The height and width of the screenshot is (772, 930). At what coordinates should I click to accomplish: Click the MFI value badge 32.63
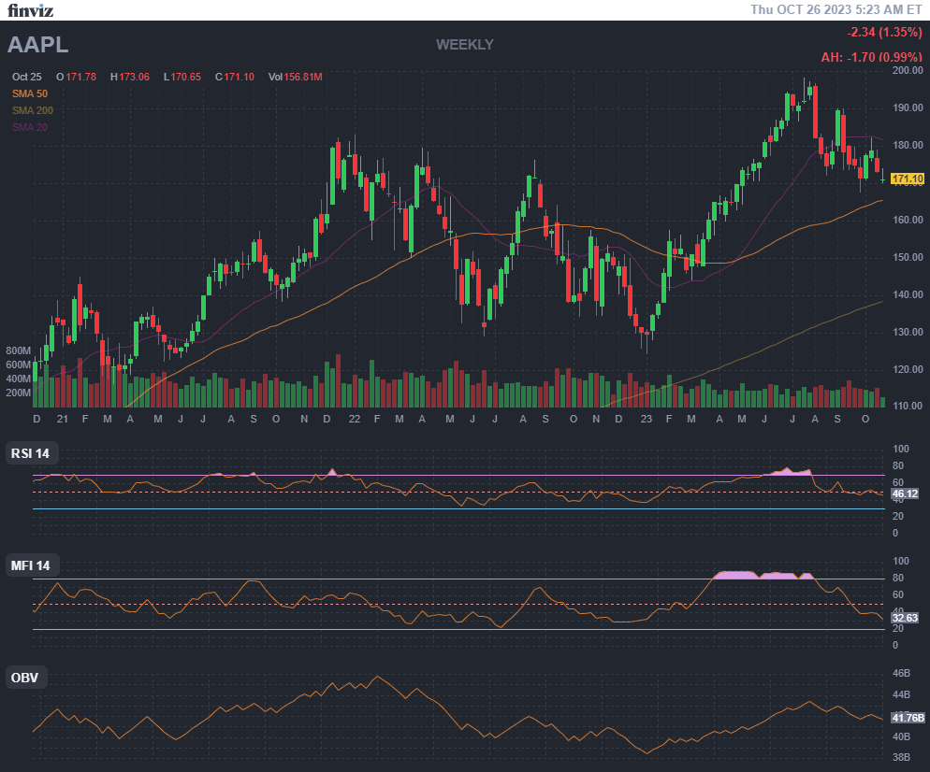click(905, 618)
